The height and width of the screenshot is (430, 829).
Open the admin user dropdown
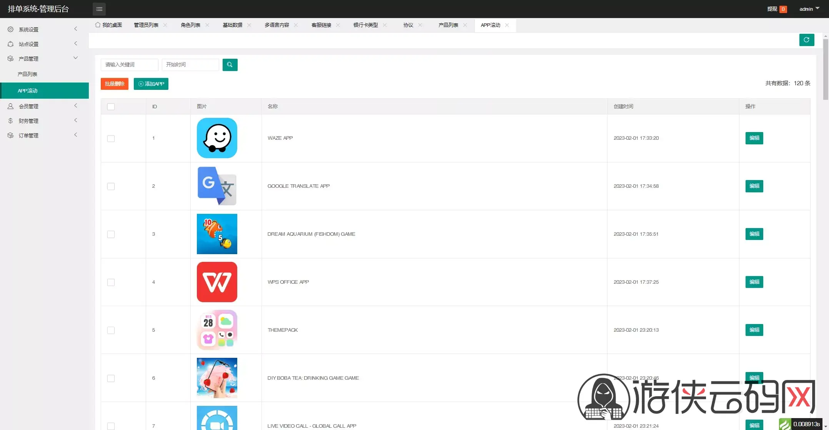tap(809, 9)
